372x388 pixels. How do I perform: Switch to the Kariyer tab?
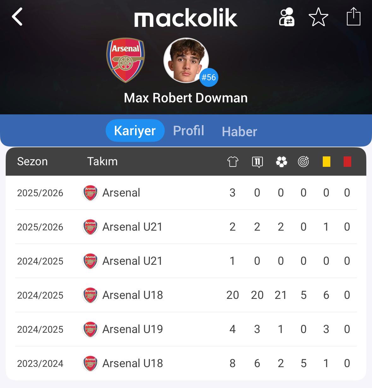[135, 130]
